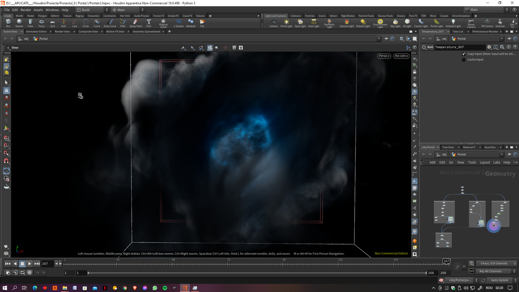Switch to the Geometry Spreadsheet tab

pos(146,31)
